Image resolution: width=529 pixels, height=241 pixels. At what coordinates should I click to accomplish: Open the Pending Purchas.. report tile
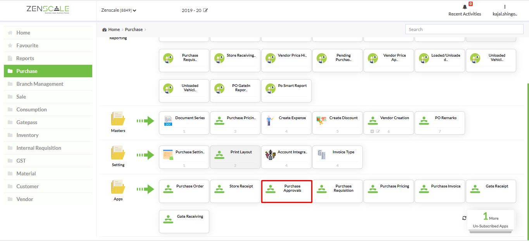pos(338,61)
